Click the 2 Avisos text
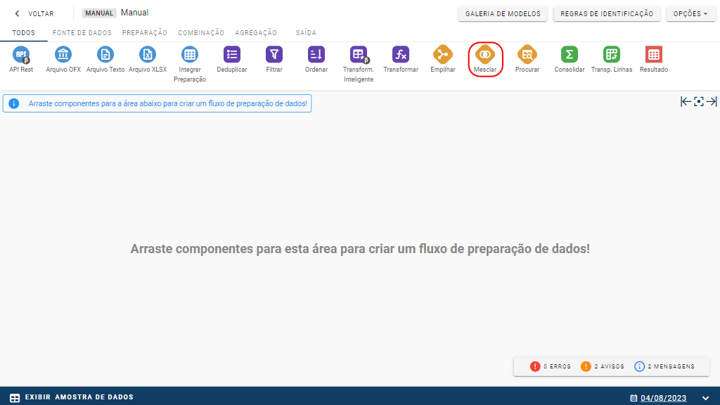Image resolution: width=720 pixels, height=405 pixels. click(x=610, y=366)
